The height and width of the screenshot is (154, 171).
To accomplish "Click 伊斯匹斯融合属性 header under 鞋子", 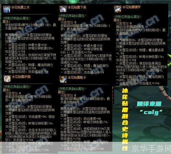I will pos(72,89).
